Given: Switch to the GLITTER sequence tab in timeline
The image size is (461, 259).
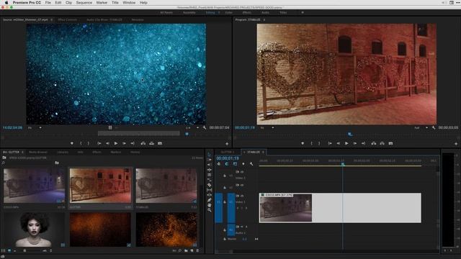Looking at the screenshot, I should coord(227,152).
